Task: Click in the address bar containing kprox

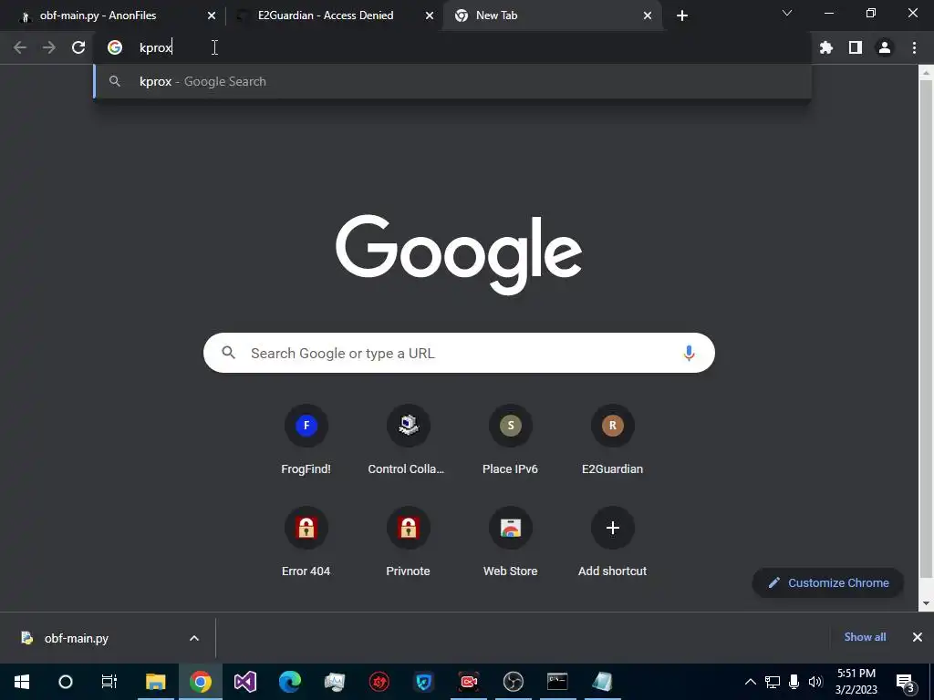Action: click(x=452, y=47)
